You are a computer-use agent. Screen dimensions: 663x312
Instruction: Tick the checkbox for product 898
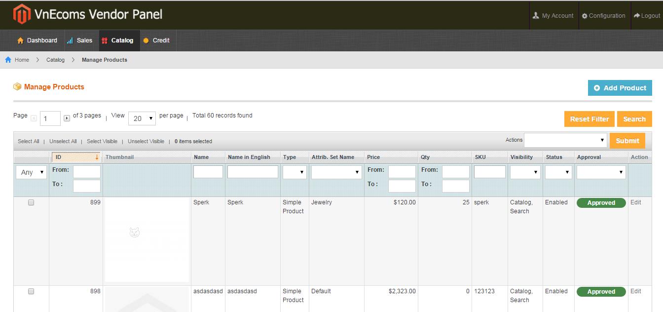[31, 291]
